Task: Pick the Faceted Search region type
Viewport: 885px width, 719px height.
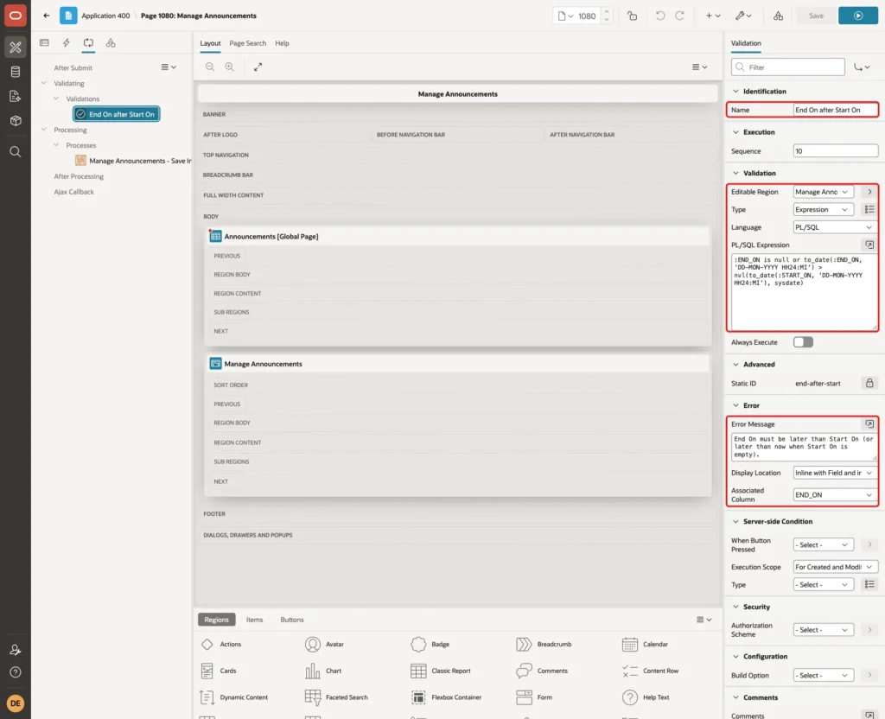Action: coord(336,697)
